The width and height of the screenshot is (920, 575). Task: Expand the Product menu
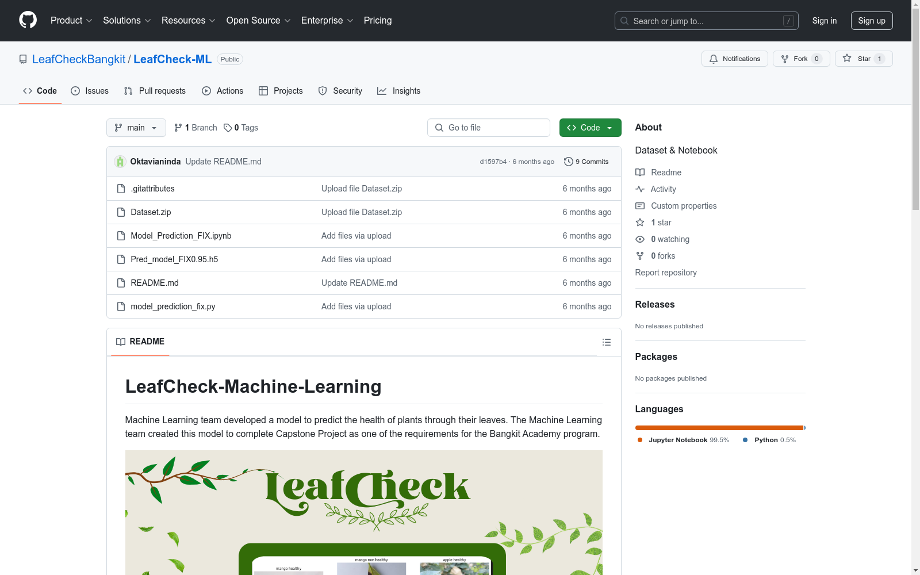point(71,21)
